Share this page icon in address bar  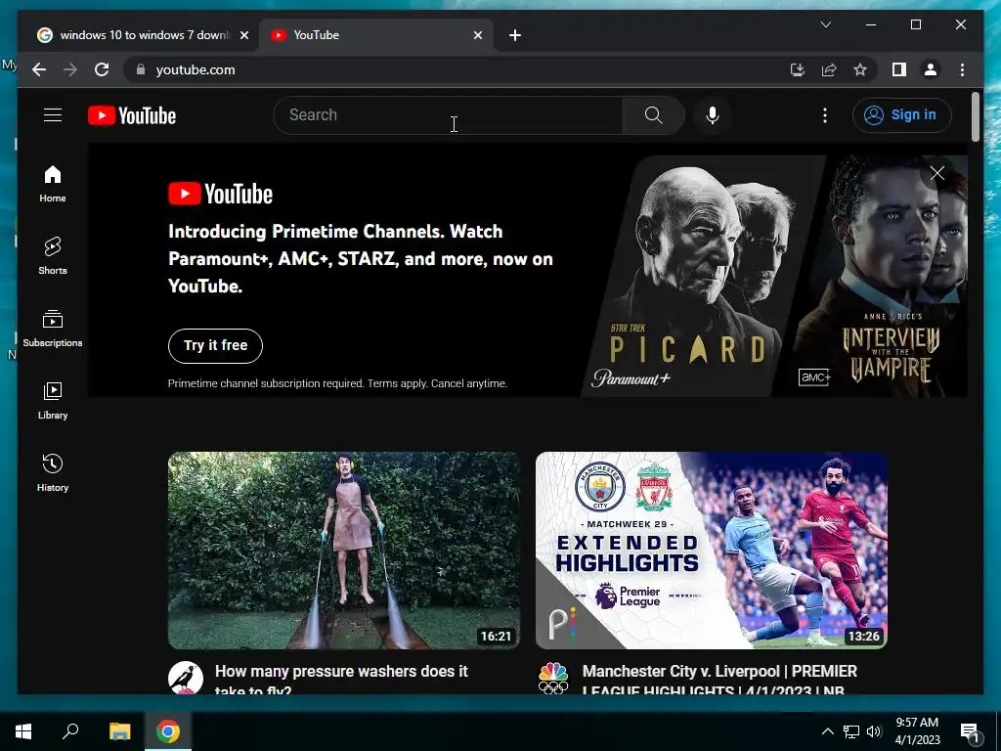[829, 69]
